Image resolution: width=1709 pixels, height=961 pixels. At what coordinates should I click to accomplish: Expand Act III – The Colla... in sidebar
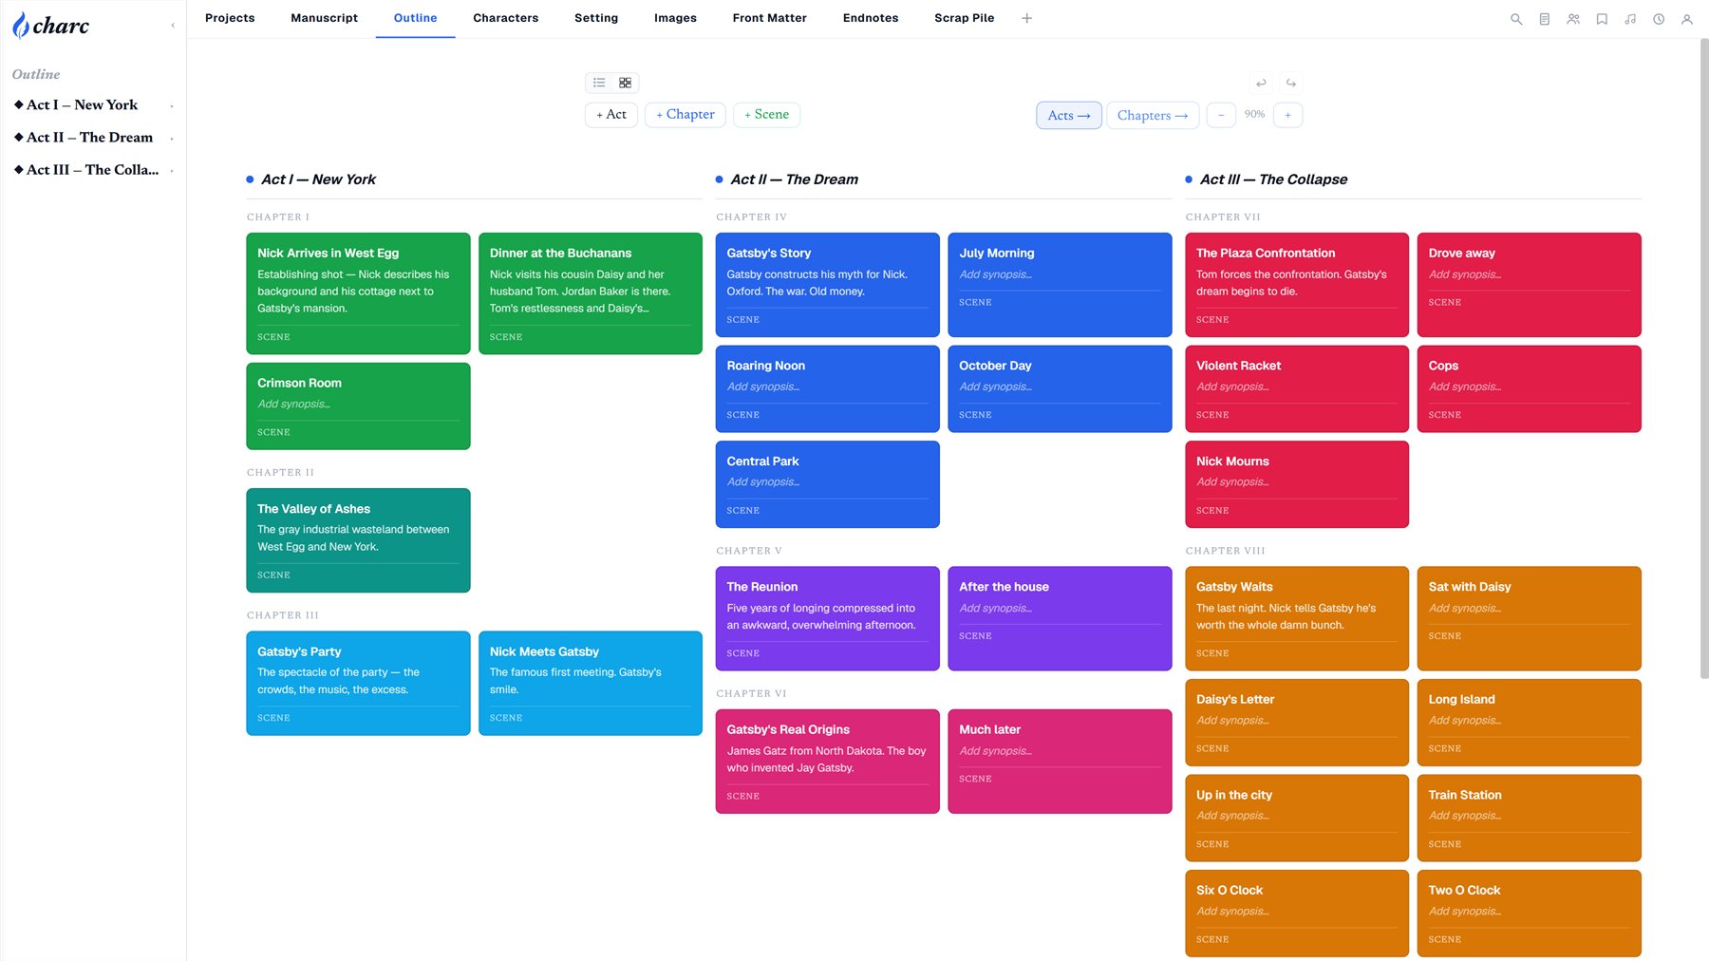pos(172,171)
